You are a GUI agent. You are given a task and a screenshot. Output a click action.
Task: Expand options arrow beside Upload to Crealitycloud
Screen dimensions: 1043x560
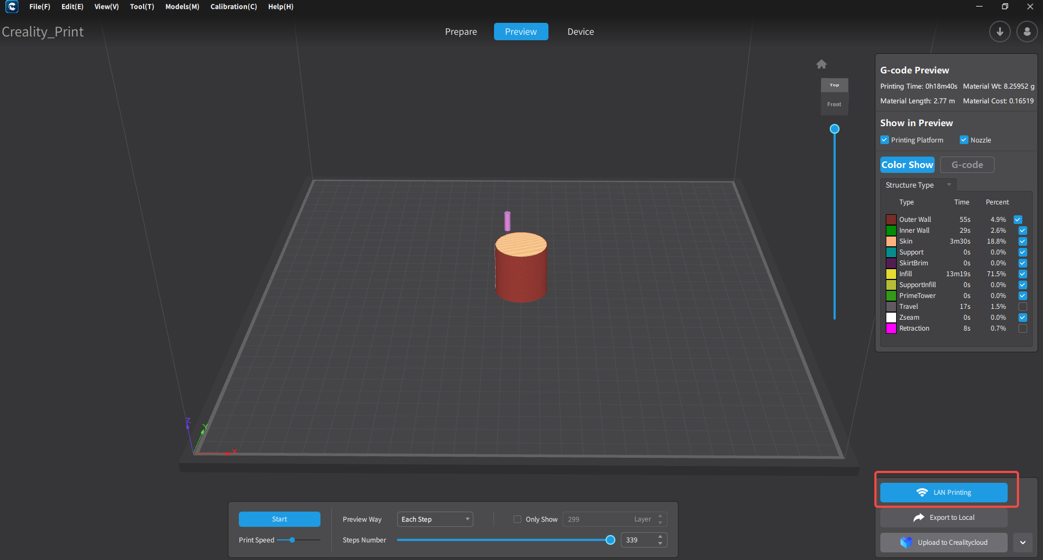tap(1023, 543)
